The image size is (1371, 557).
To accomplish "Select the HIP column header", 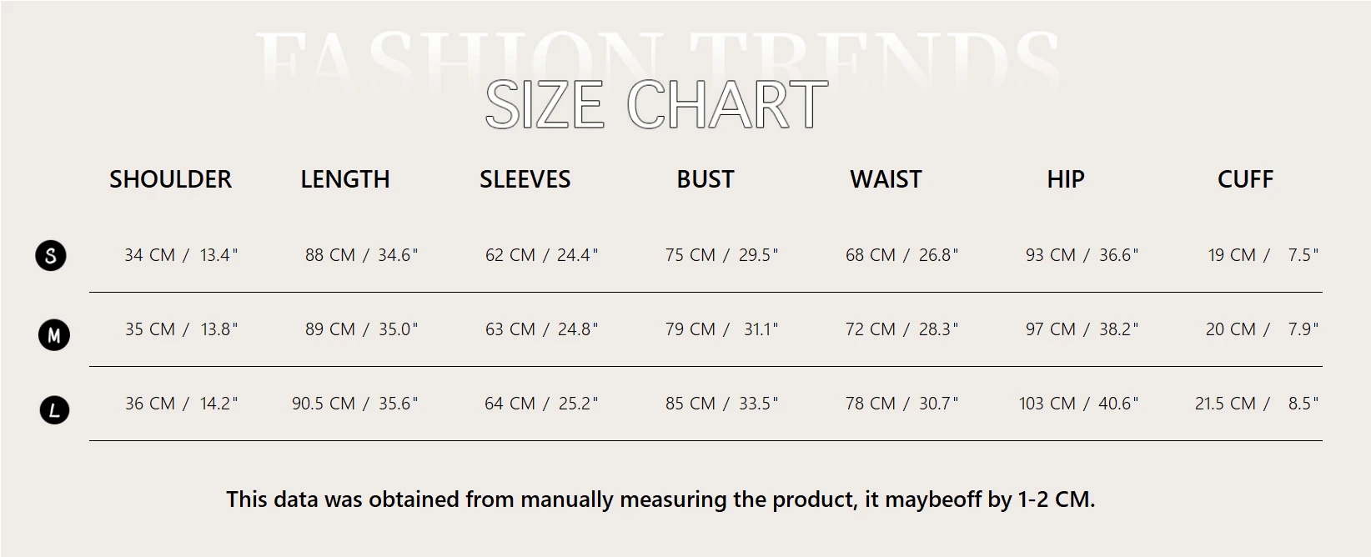I will pos(1066,179).
